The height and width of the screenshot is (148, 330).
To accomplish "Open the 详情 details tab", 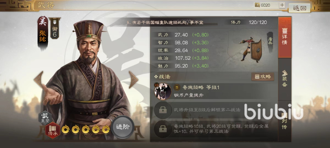I will point(285,37).
